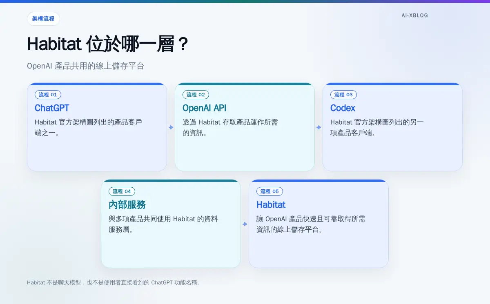Click the description Habitat 官方架構圖列出的產品客戶端之一
490x304 pixels.
click(x=88, y=127)
